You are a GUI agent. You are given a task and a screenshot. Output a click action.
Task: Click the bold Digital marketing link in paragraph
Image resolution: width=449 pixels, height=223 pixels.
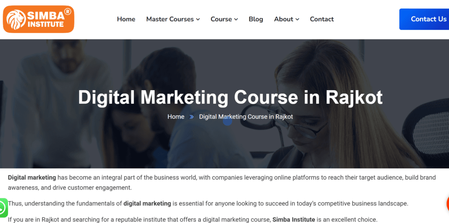click(32, 177)
